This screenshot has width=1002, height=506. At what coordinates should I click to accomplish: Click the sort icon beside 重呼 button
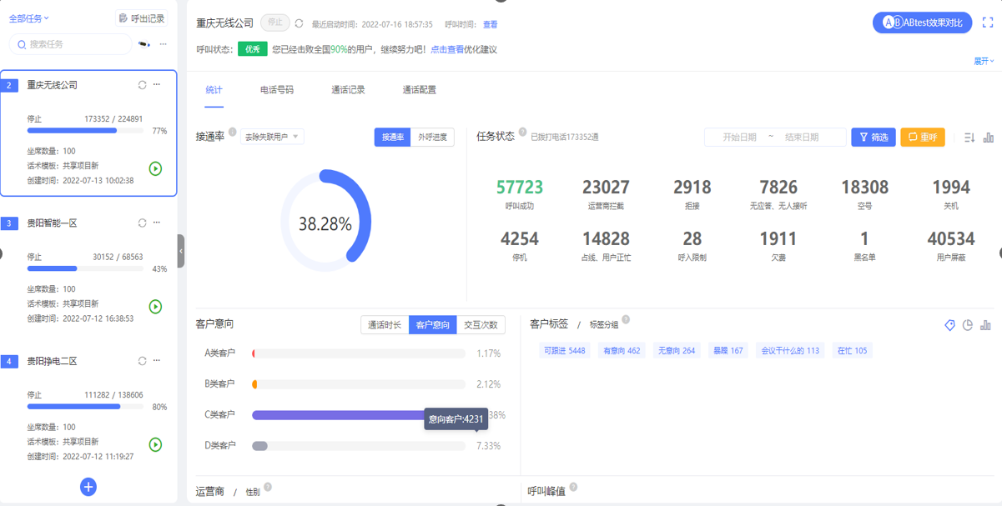click(x=969, y=138)
